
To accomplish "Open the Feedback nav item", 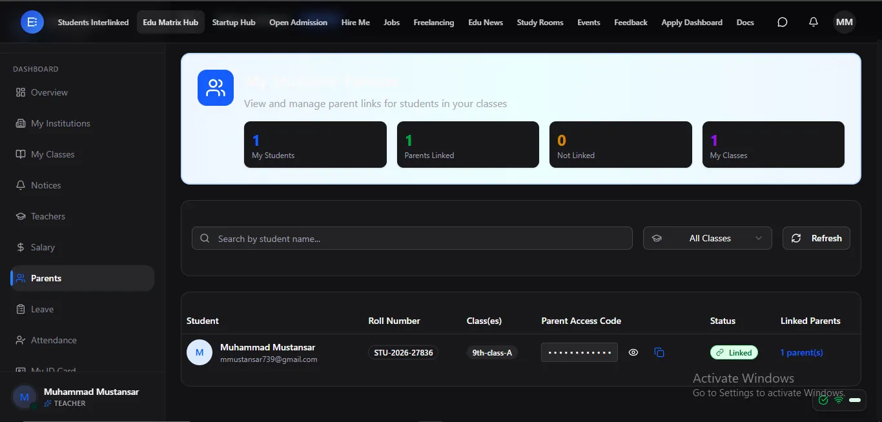I will tap(631, 22).
